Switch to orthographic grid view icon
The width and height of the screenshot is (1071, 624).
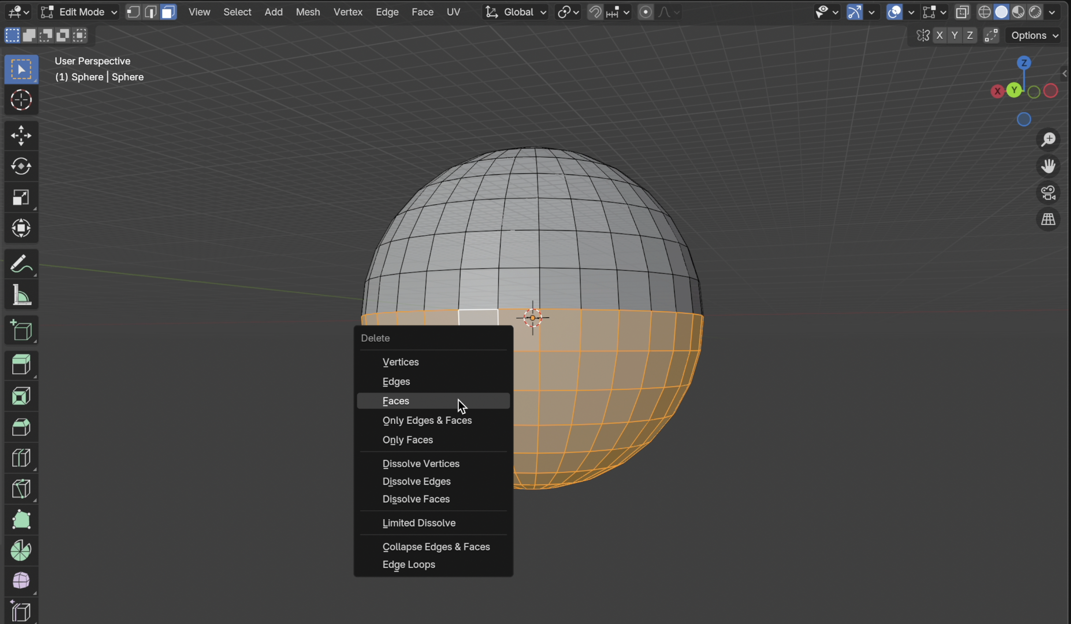1048,219
